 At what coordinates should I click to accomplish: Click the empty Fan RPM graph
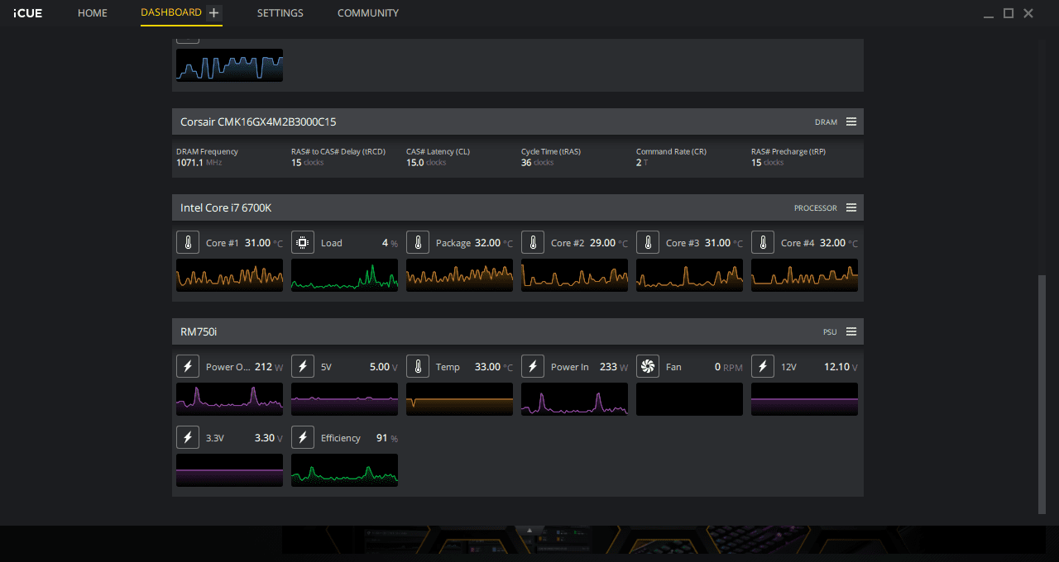tap(689, 399)
